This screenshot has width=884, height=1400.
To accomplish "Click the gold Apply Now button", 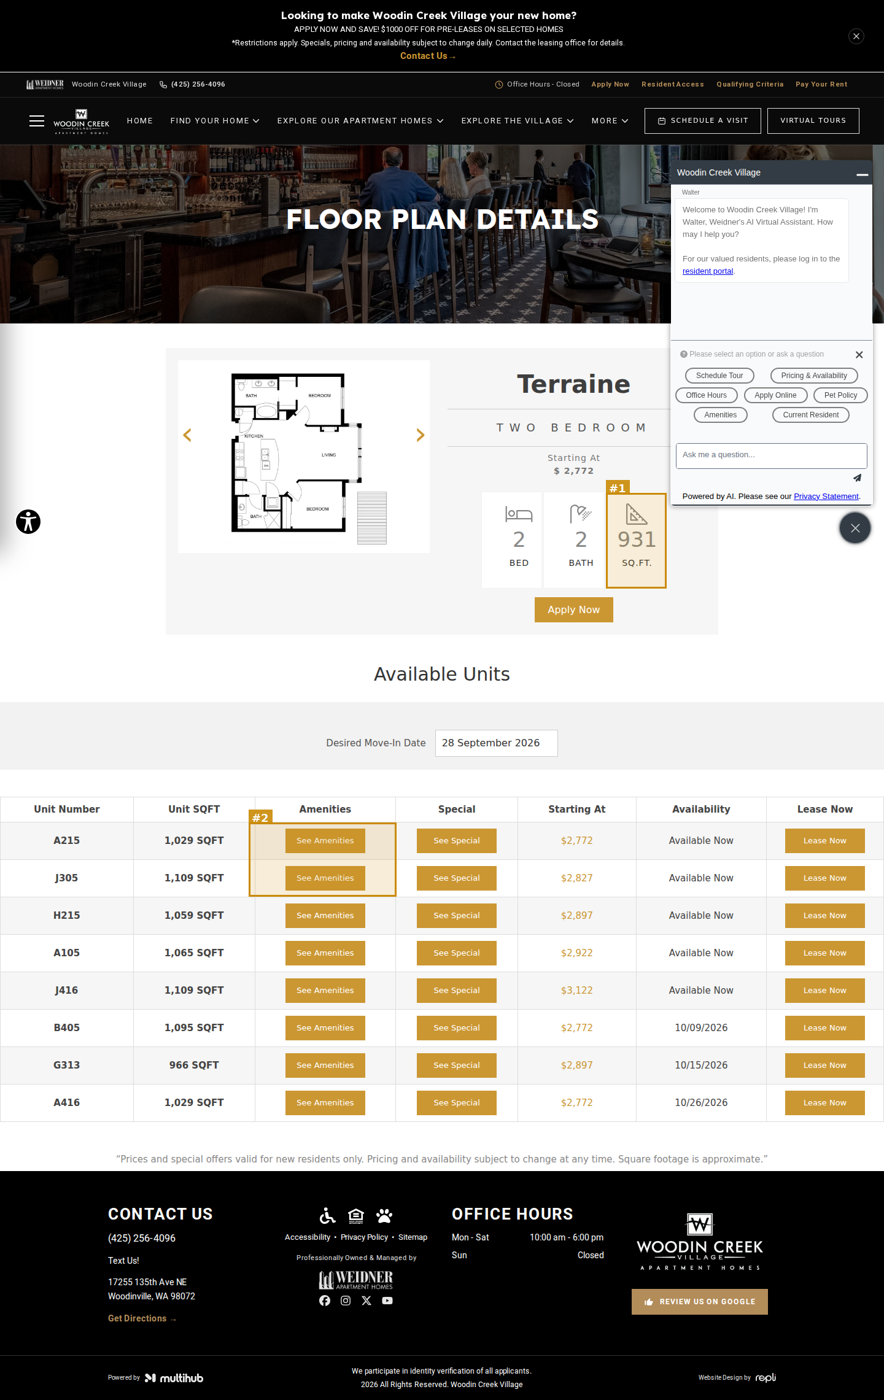I will (574, 609).
